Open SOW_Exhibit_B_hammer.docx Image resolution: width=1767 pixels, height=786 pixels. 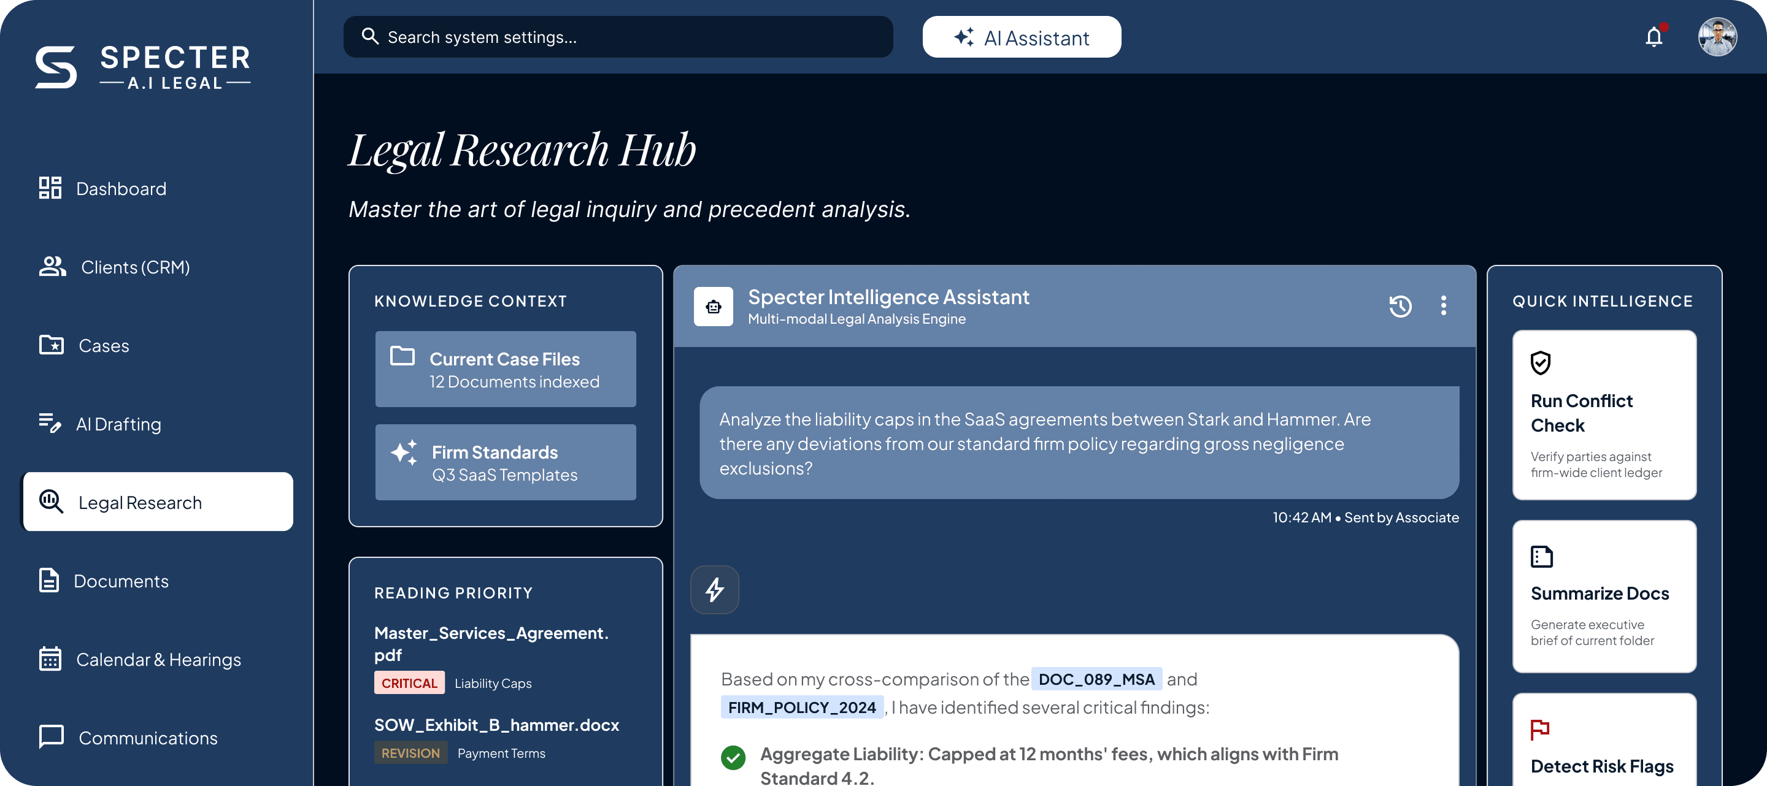496,725
